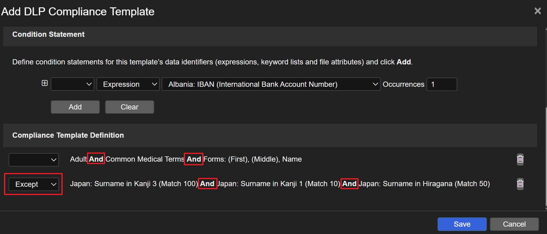The image size is (547, 234).
Task: Open the Expression type dropdown
Action: click(x=128, y=84)
